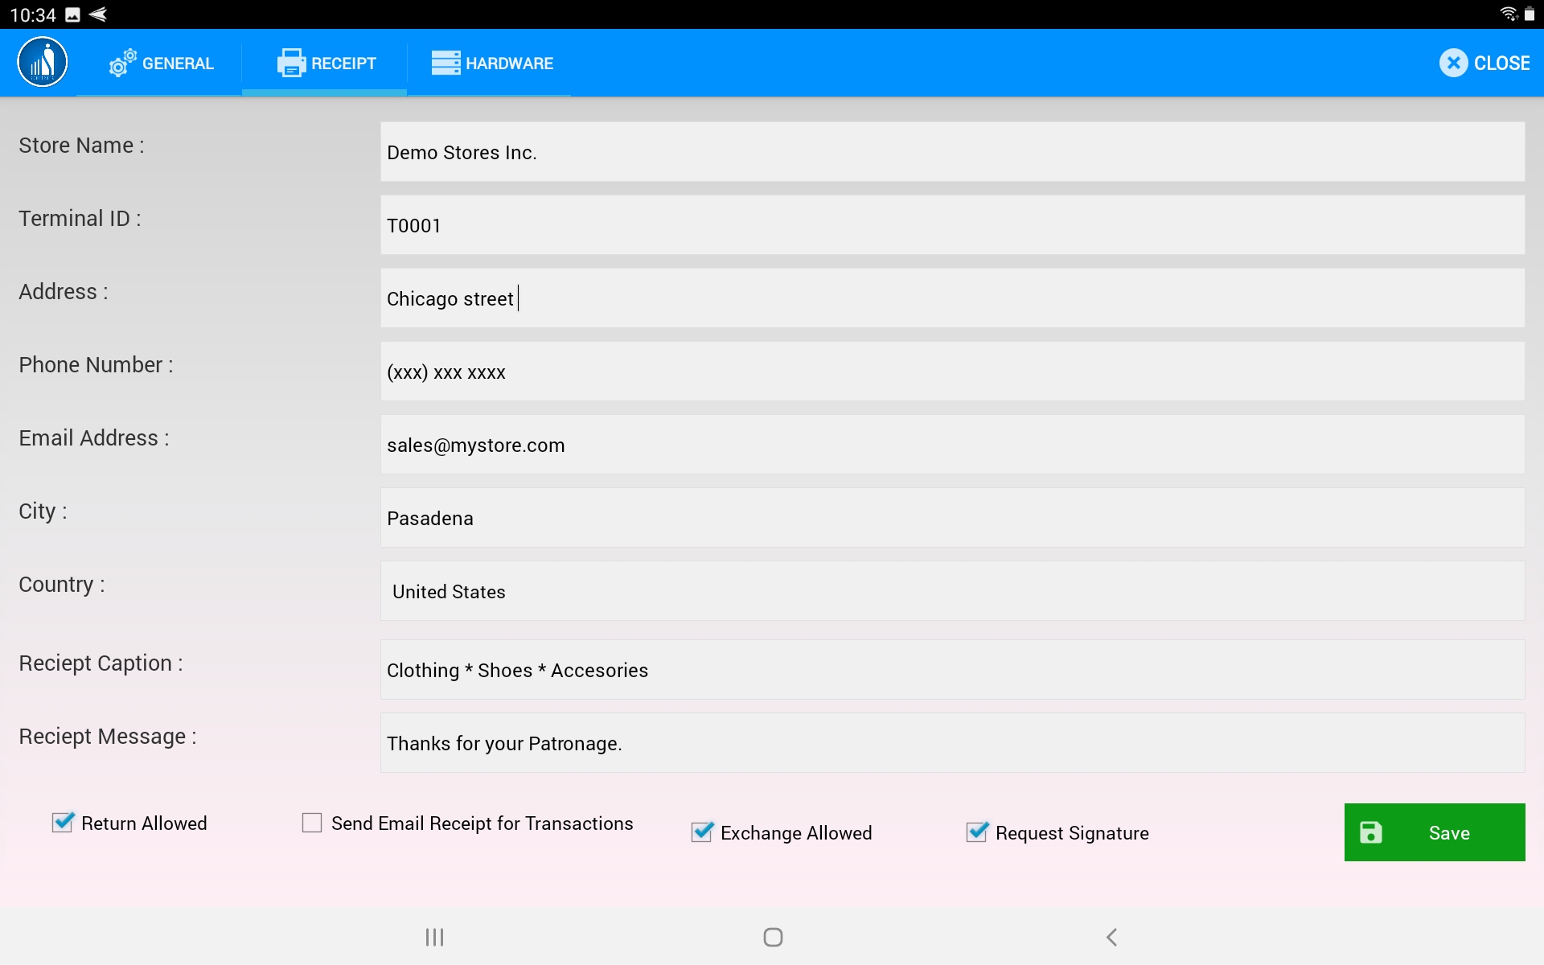Enable Send Email Receipt for Transactions
1544x965 pixels.
click(x=312, y=823)
